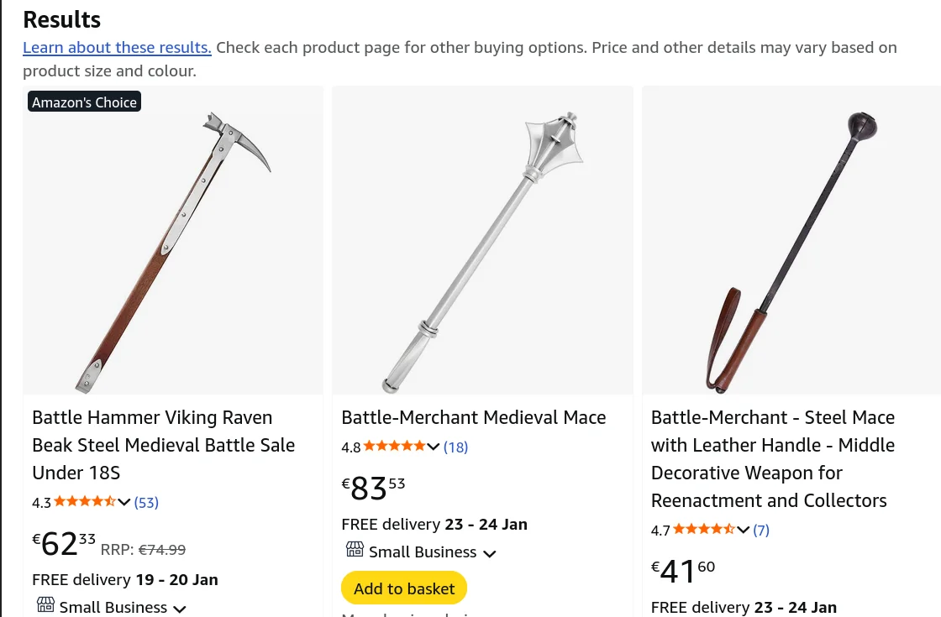Viewport: 941px width, 617px height.
Task: Expand the 4.8 rating breakdown chevron
Action: tap(434, 447)
